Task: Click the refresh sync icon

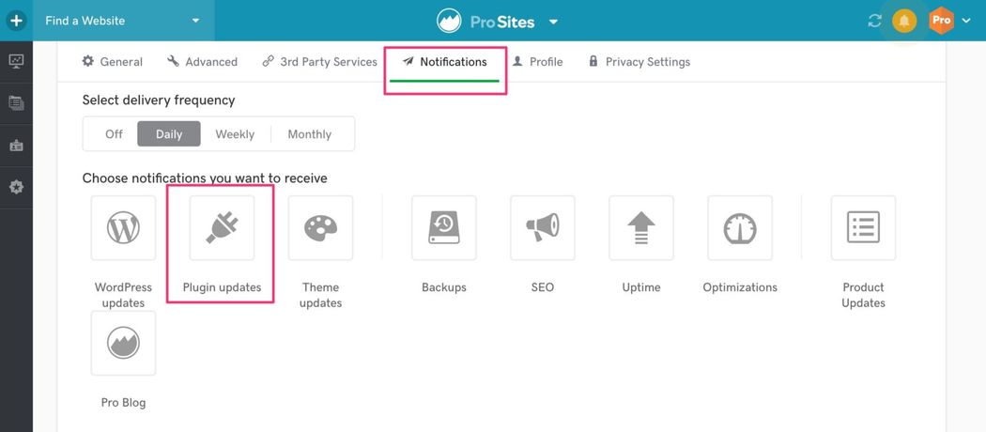Action: point(874,21)
